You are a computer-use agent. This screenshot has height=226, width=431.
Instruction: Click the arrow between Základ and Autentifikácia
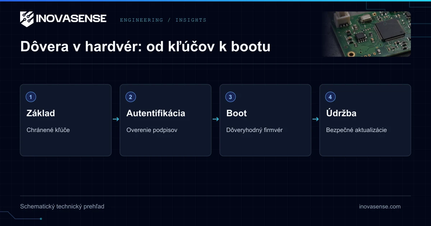116,119
